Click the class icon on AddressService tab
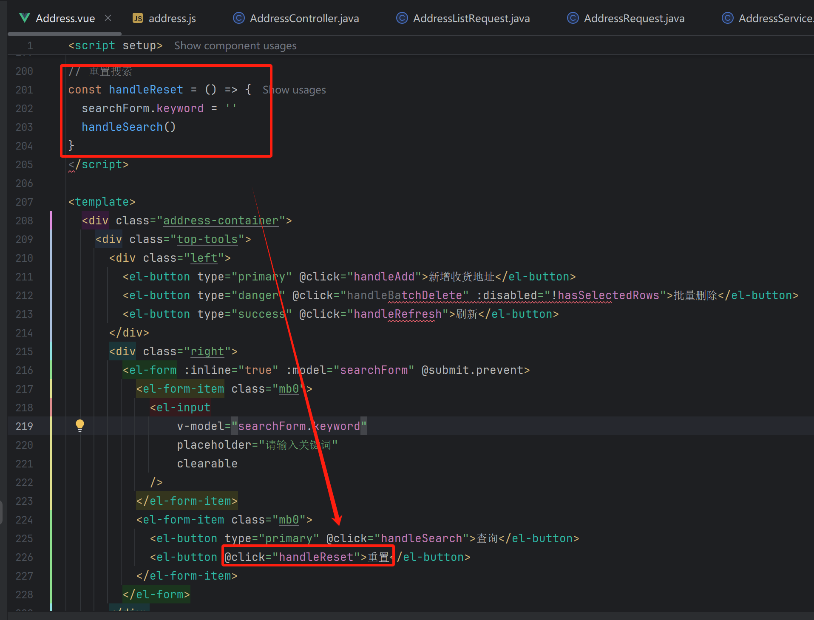 [x=728, y=18]
